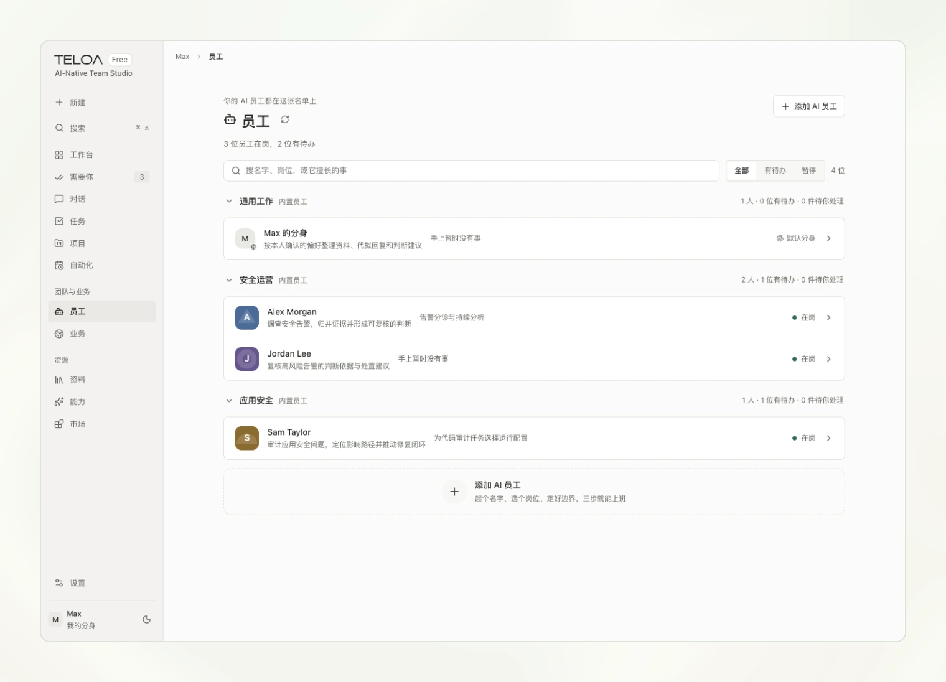The height and width of the screenshot is (682, 946).
Task: Open 任务 tasks in sidebar
Action: coord(102,221)
